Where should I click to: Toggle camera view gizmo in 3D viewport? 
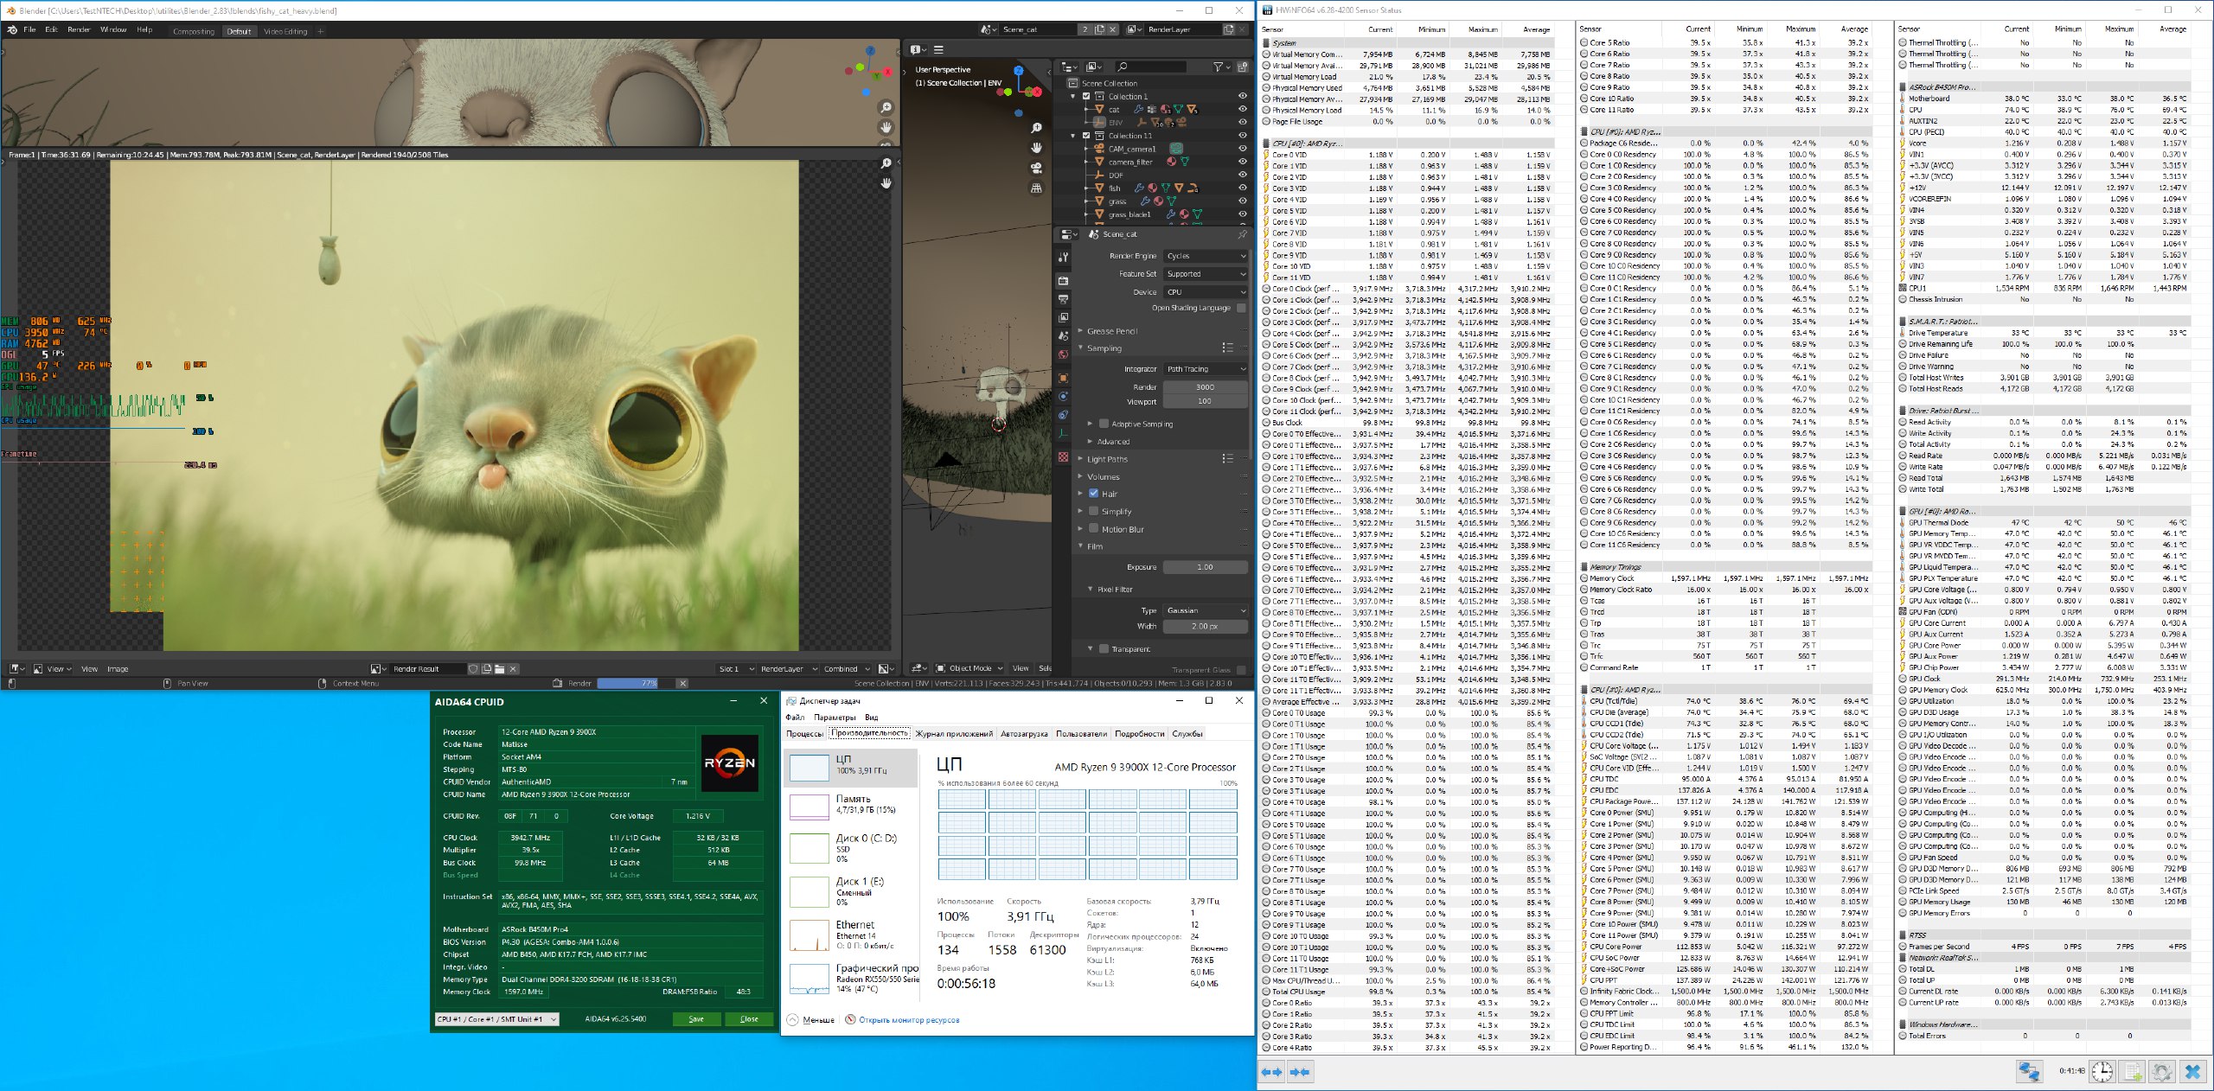(1036, 168)
